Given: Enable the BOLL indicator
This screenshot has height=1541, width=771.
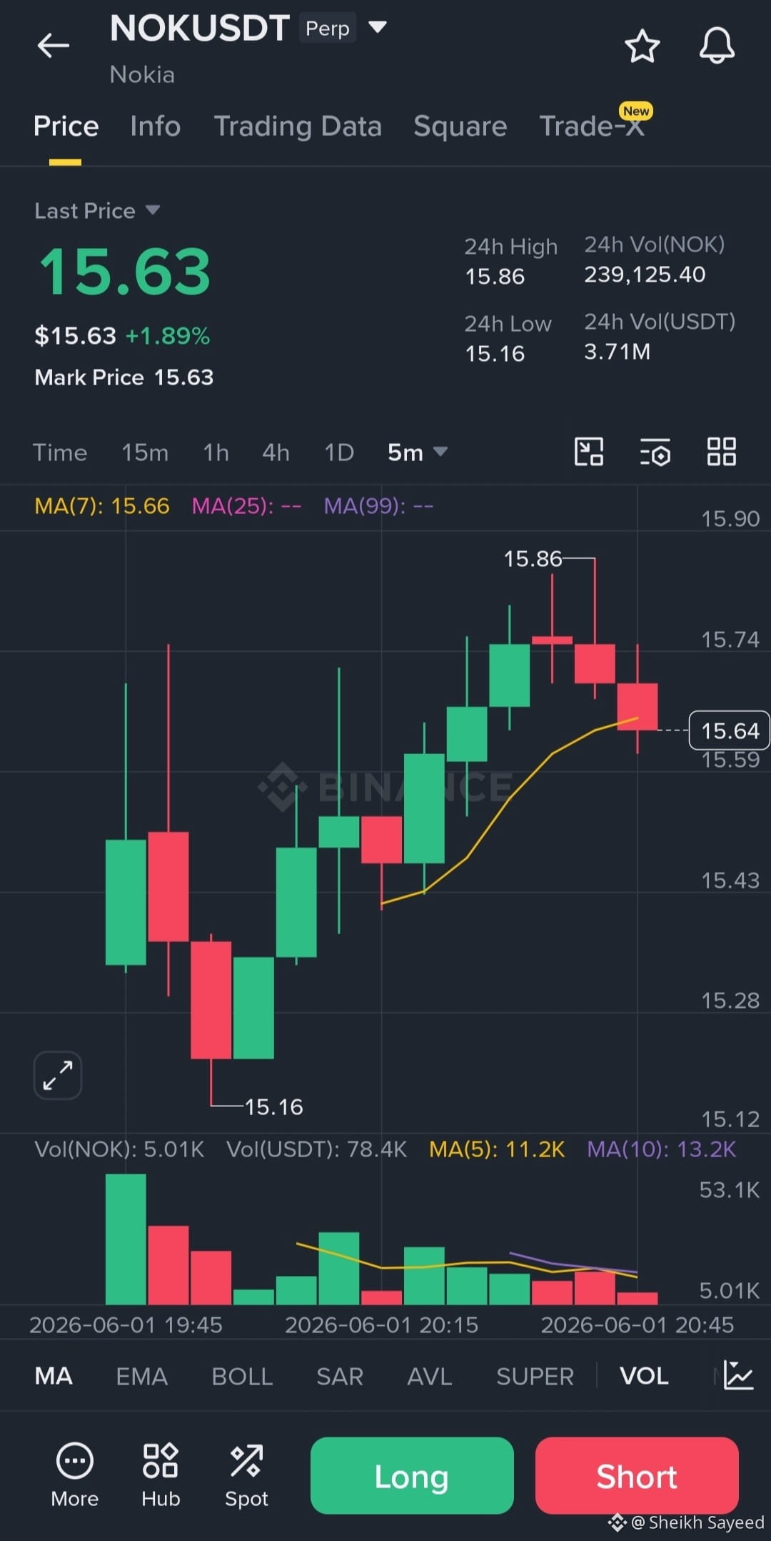Looking at the screenshot, I should tap(242, 1376).
